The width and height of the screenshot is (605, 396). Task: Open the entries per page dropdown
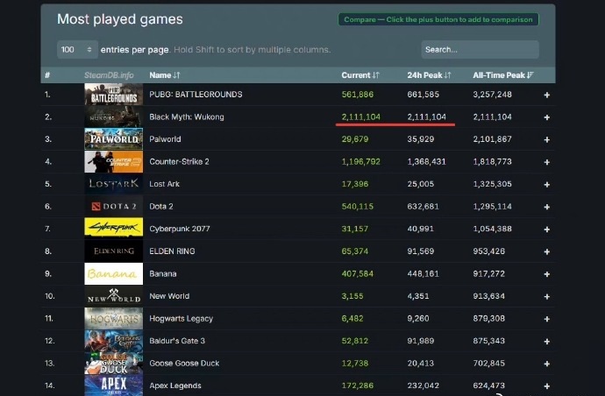(x=77, y=50)
